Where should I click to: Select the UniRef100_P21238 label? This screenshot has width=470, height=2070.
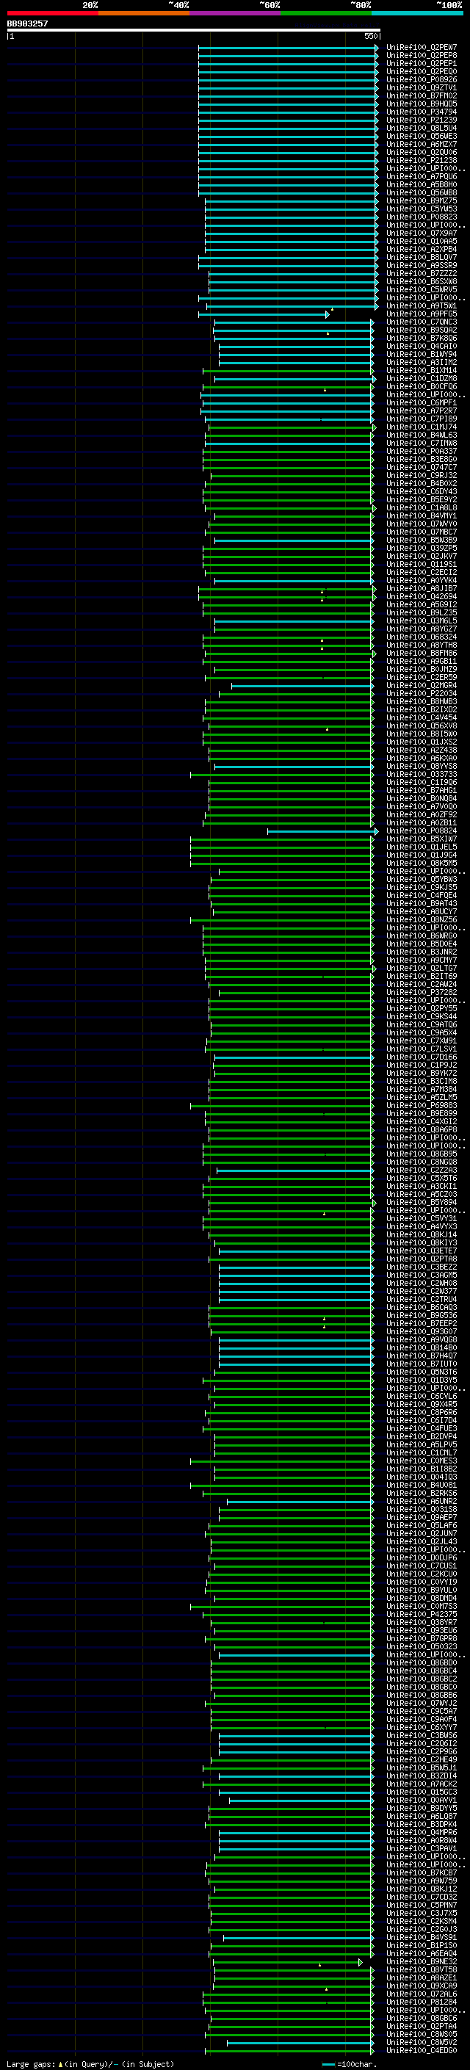(x=421, y=161)
